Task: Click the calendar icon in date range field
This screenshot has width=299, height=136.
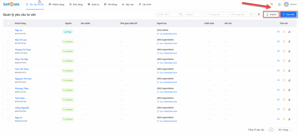Action: click(x=251, y=15)
